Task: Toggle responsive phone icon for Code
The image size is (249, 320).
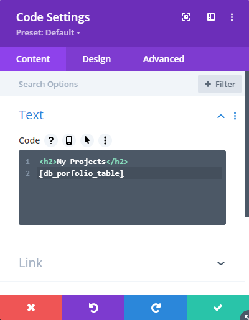Action: (x=69, y=140)
